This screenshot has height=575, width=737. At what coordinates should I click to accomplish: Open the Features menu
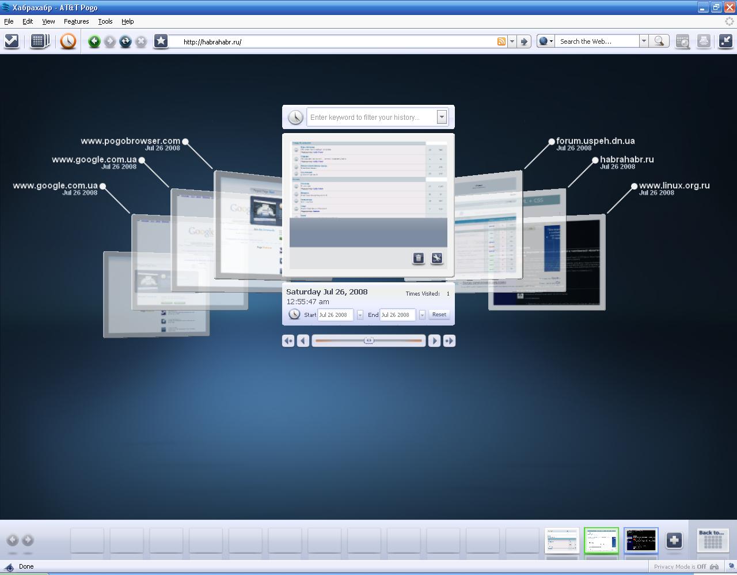76,21
